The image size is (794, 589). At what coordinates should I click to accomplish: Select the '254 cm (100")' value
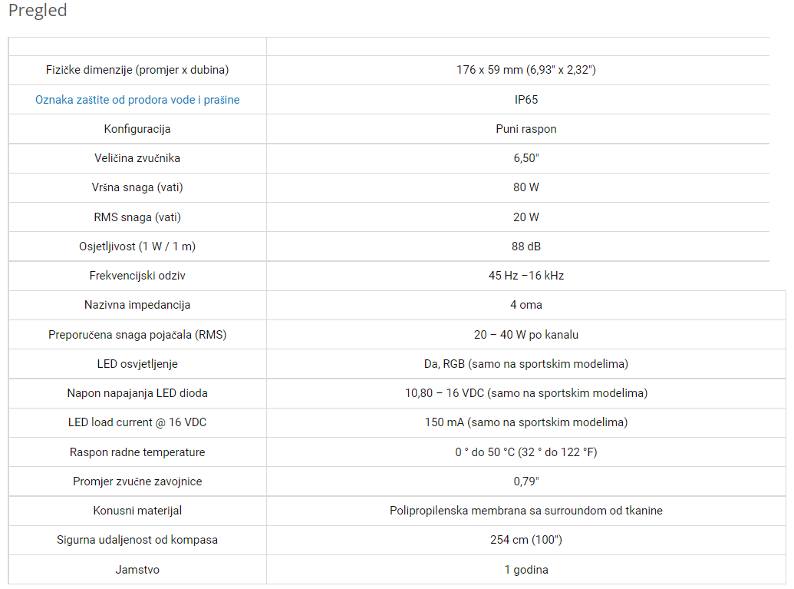(526, 541)
